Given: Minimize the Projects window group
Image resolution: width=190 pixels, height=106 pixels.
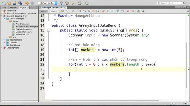Looking at the screenshot, I should 37,8.
